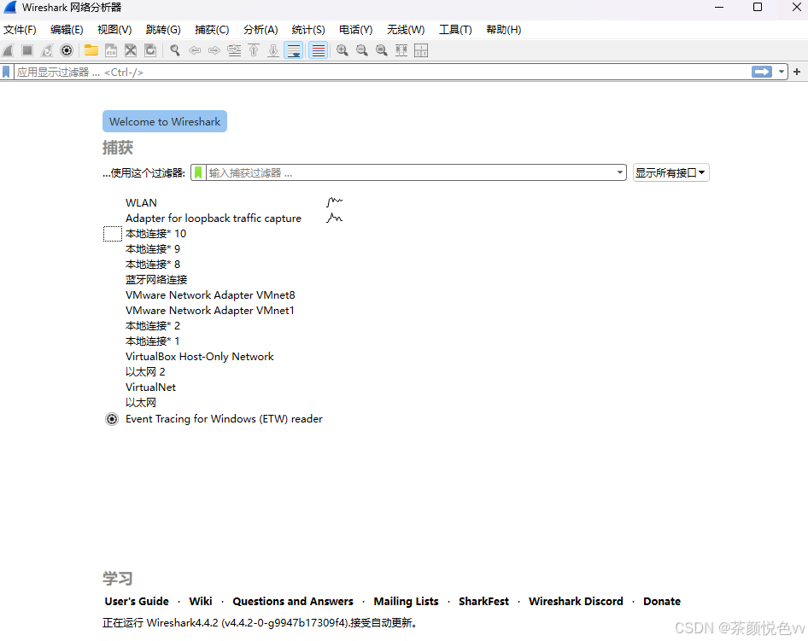Open the 文件(F) menu
808x641 pixels.
coord(20,30)
